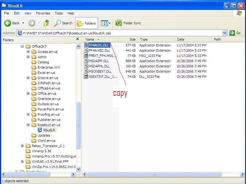Expand the Groove.en-us folder
This screenshot has width=246, height=184.
[x=28, y=78]
